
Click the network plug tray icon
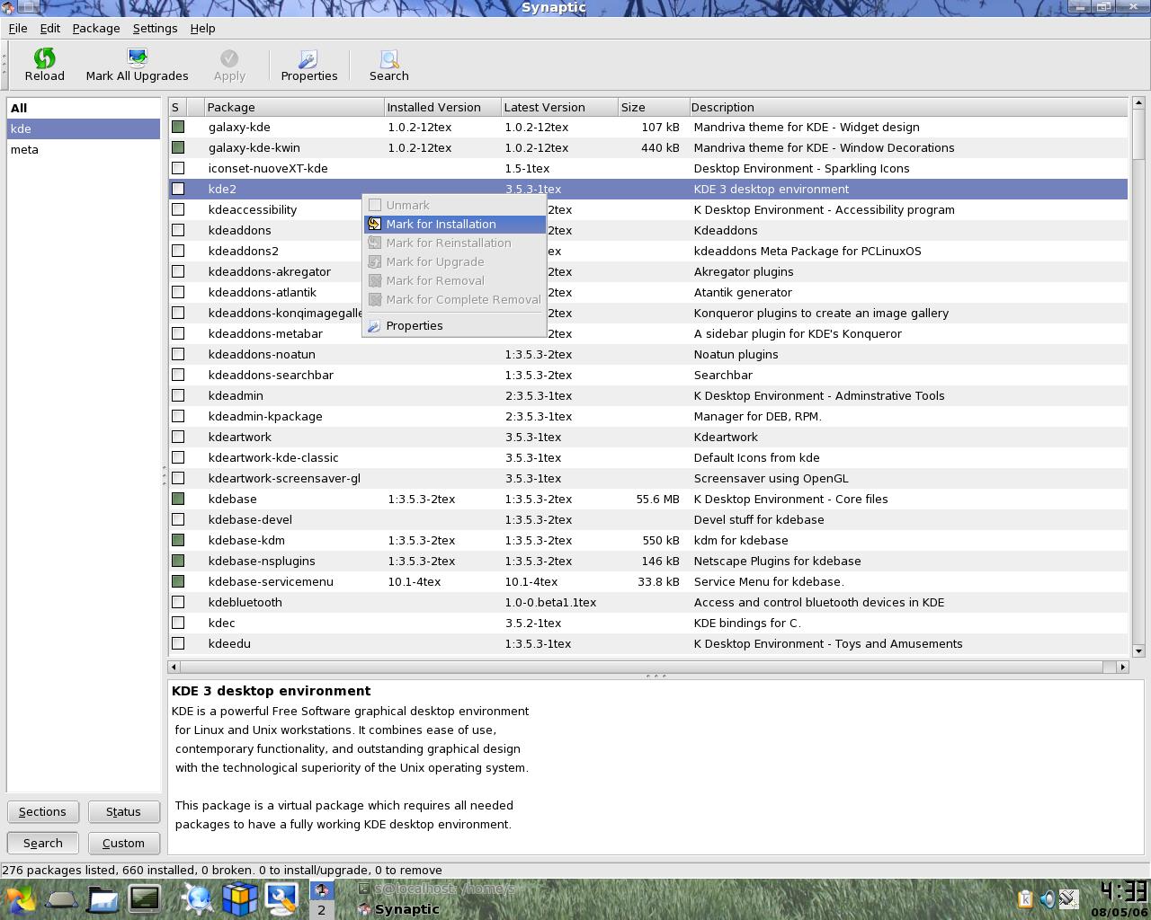1068,898
